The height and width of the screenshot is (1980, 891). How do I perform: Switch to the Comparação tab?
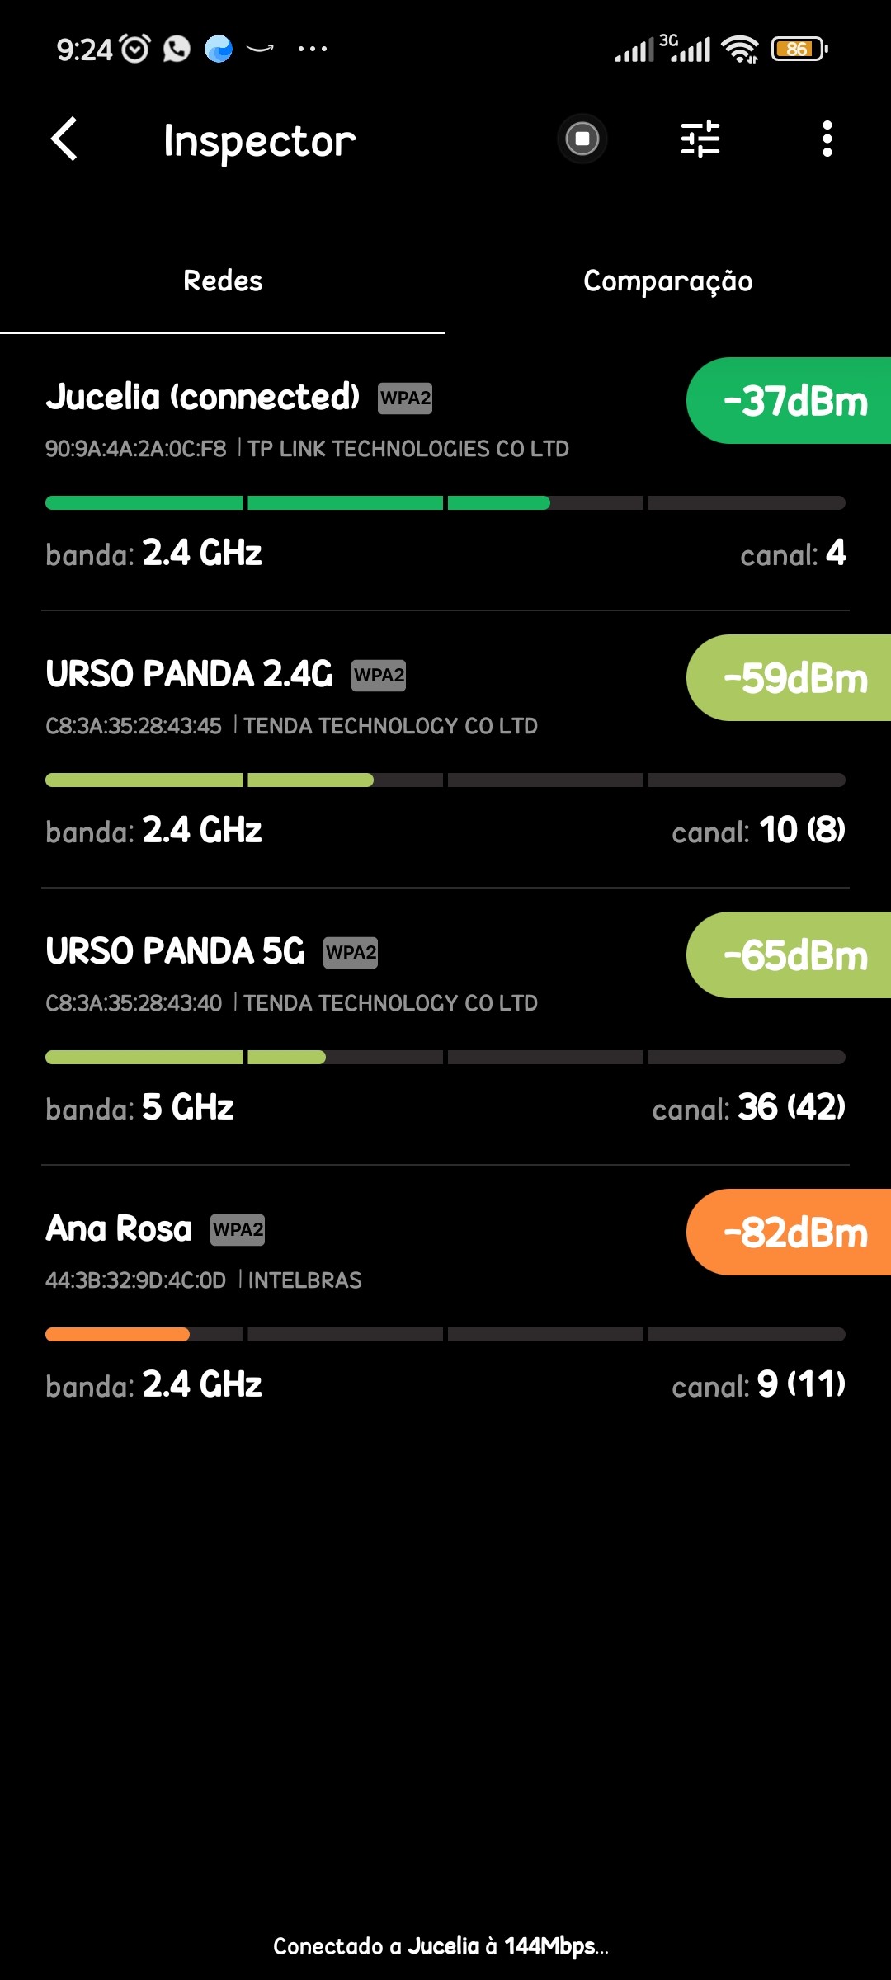tap(667, 281)
